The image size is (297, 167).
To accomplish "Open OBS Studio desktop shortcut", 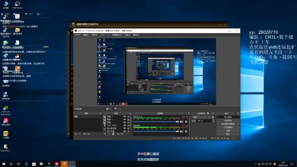I will pos(17,5).
